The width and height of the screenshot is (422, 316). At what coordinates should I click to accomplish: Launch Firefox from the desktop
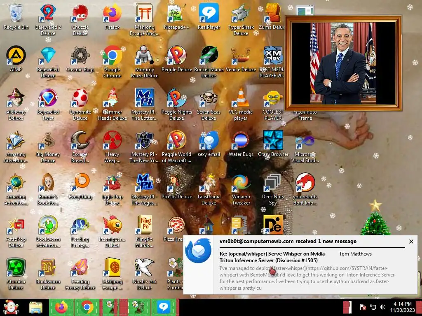click(x=112, y=16)
